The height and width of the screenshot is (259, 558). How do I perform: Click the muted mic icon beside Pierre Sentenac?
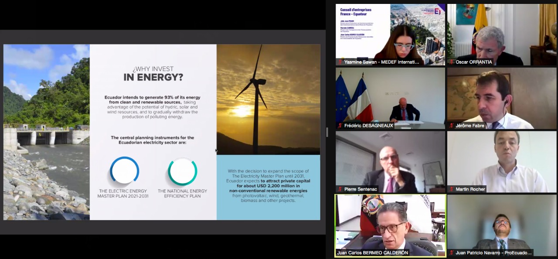point(340,189)
